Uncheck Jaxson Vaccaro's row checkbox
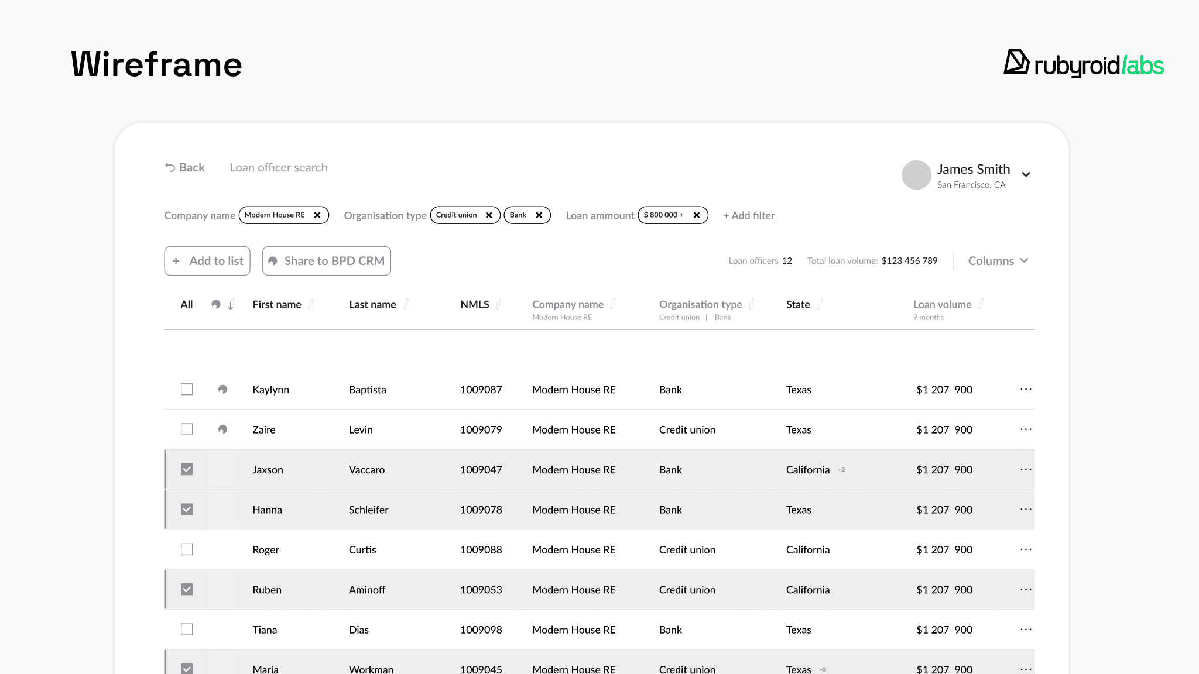The height and width of the screenshot is (674, 1199). 187,470
